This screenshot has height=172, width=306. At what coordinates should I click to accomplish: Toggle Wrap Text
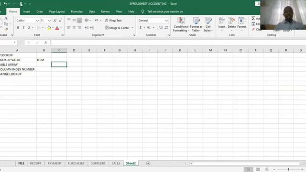[113, 20]
